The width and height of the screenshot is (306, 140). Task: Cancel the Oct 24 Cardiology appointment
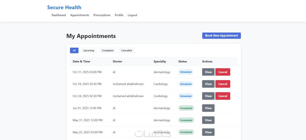pos(223,96)
